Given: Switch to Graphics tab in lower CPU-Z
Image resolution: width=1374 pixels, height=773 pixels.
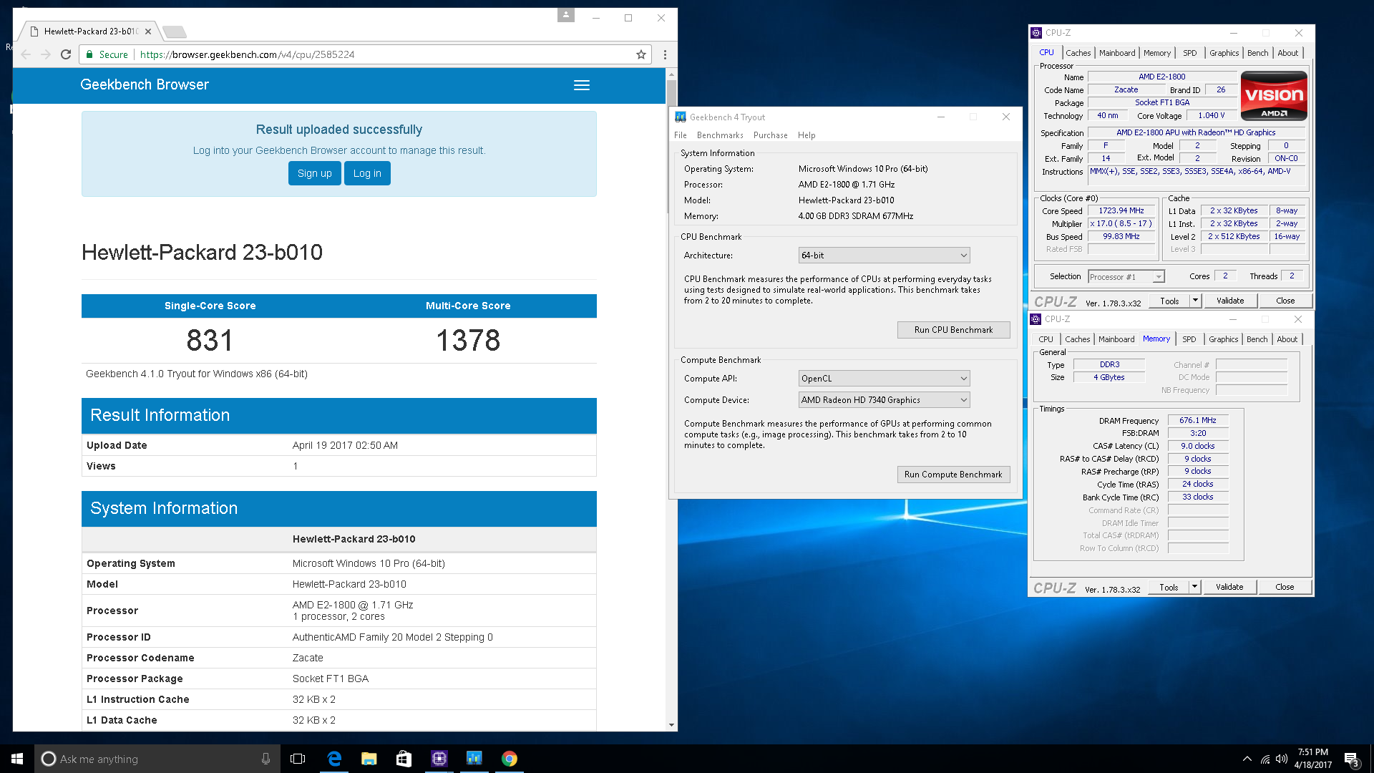Looking at the screenshot, I should [1224, 339].
